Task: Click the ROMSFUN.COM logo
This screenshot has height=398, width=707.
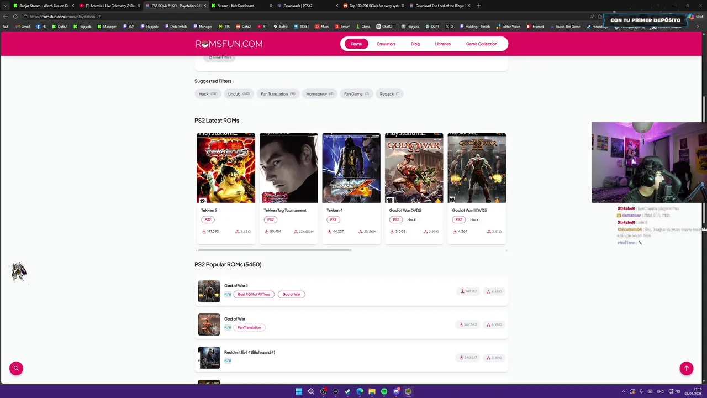Action: 229,44
